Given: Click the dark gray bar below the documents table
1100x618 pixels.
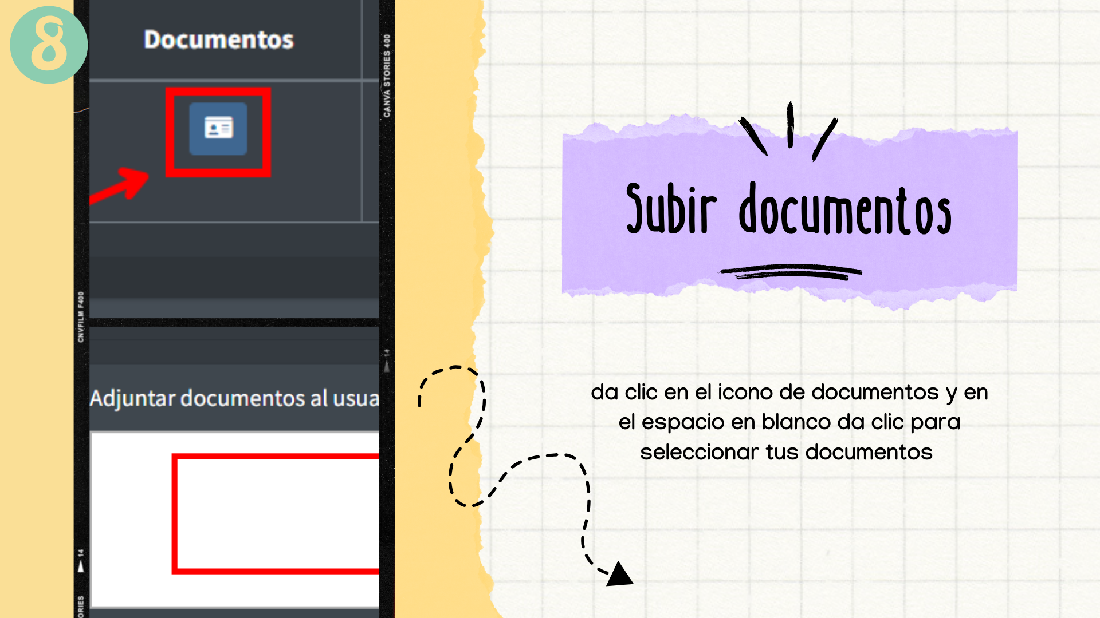Looking at the screenshot, I should (234, 278).
